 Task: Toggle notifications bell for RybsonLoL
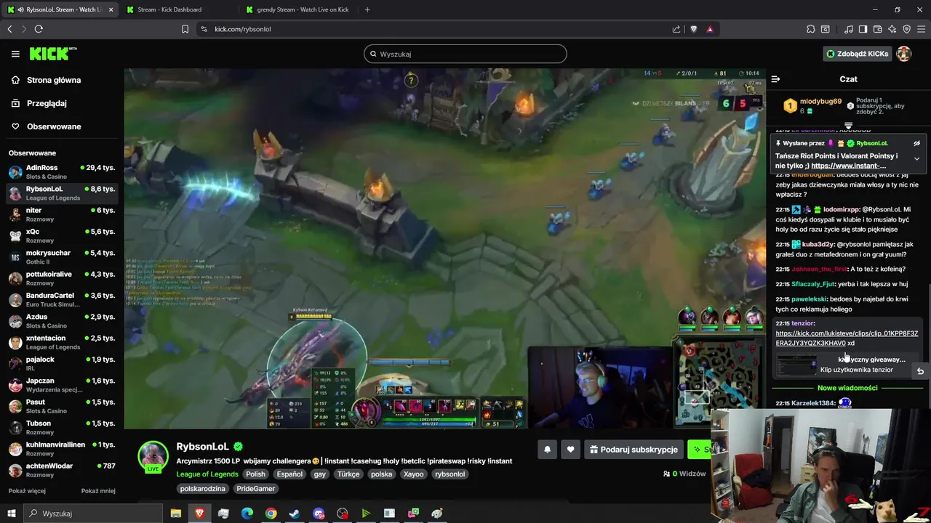548,450
